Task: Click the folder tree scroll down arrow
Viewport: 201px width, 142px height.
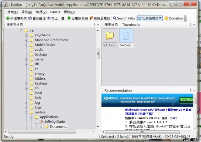Action: point(98,127)
